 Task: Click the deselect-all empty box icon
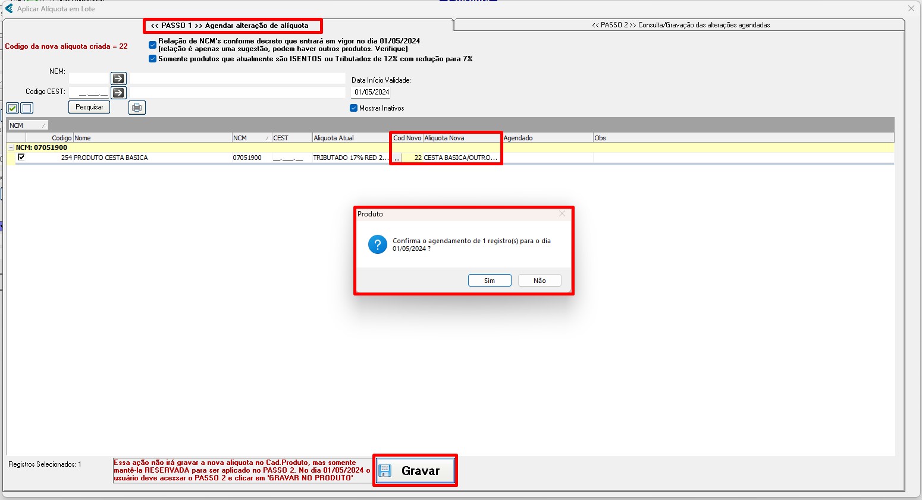pos(27,108)
